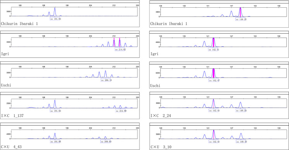The image size is (289, 150).
Task: Click the magenta marker above 'sz 214.82' in Igri trace
Action: pos(120,42)
